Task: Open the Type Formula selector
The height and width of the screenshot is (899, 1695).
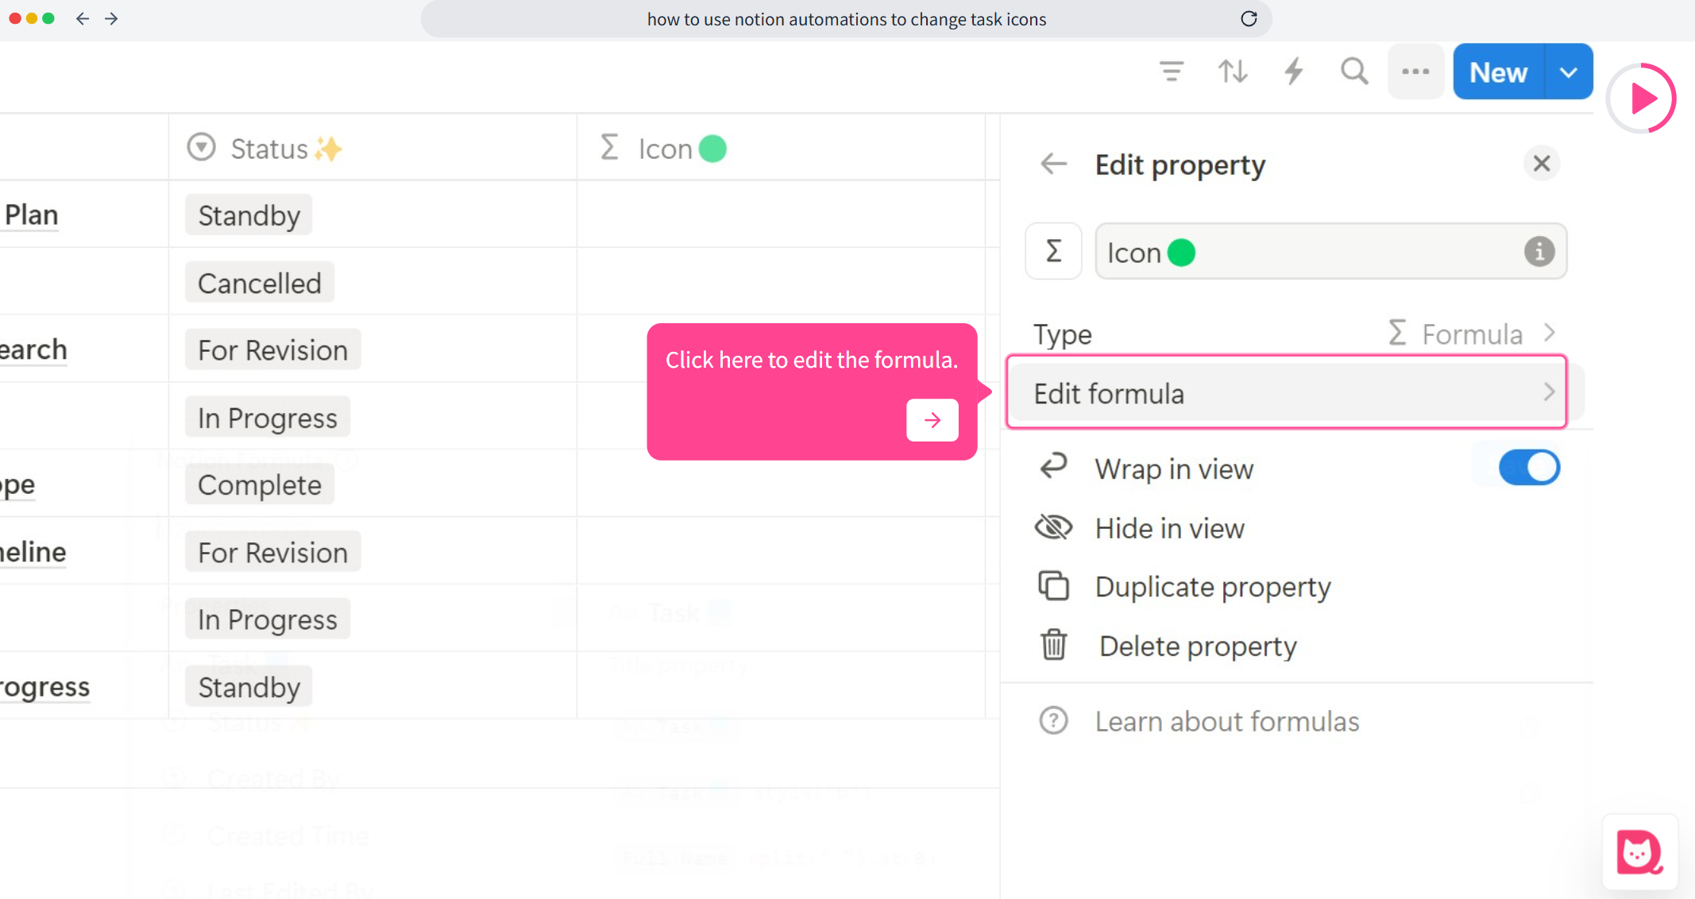Action: pyautogui.click(x=1295, y=334)
